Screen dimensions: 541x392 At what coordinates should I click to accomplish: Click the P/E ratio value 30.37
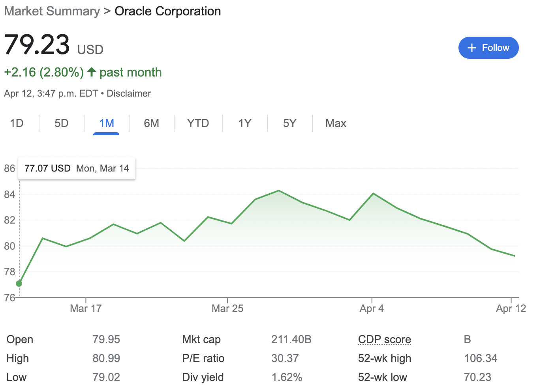(x=285, y=358)
